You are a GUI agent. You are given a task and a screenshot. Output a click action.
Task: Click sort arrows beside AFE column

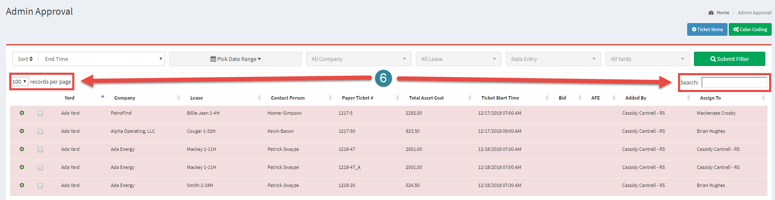614,98
